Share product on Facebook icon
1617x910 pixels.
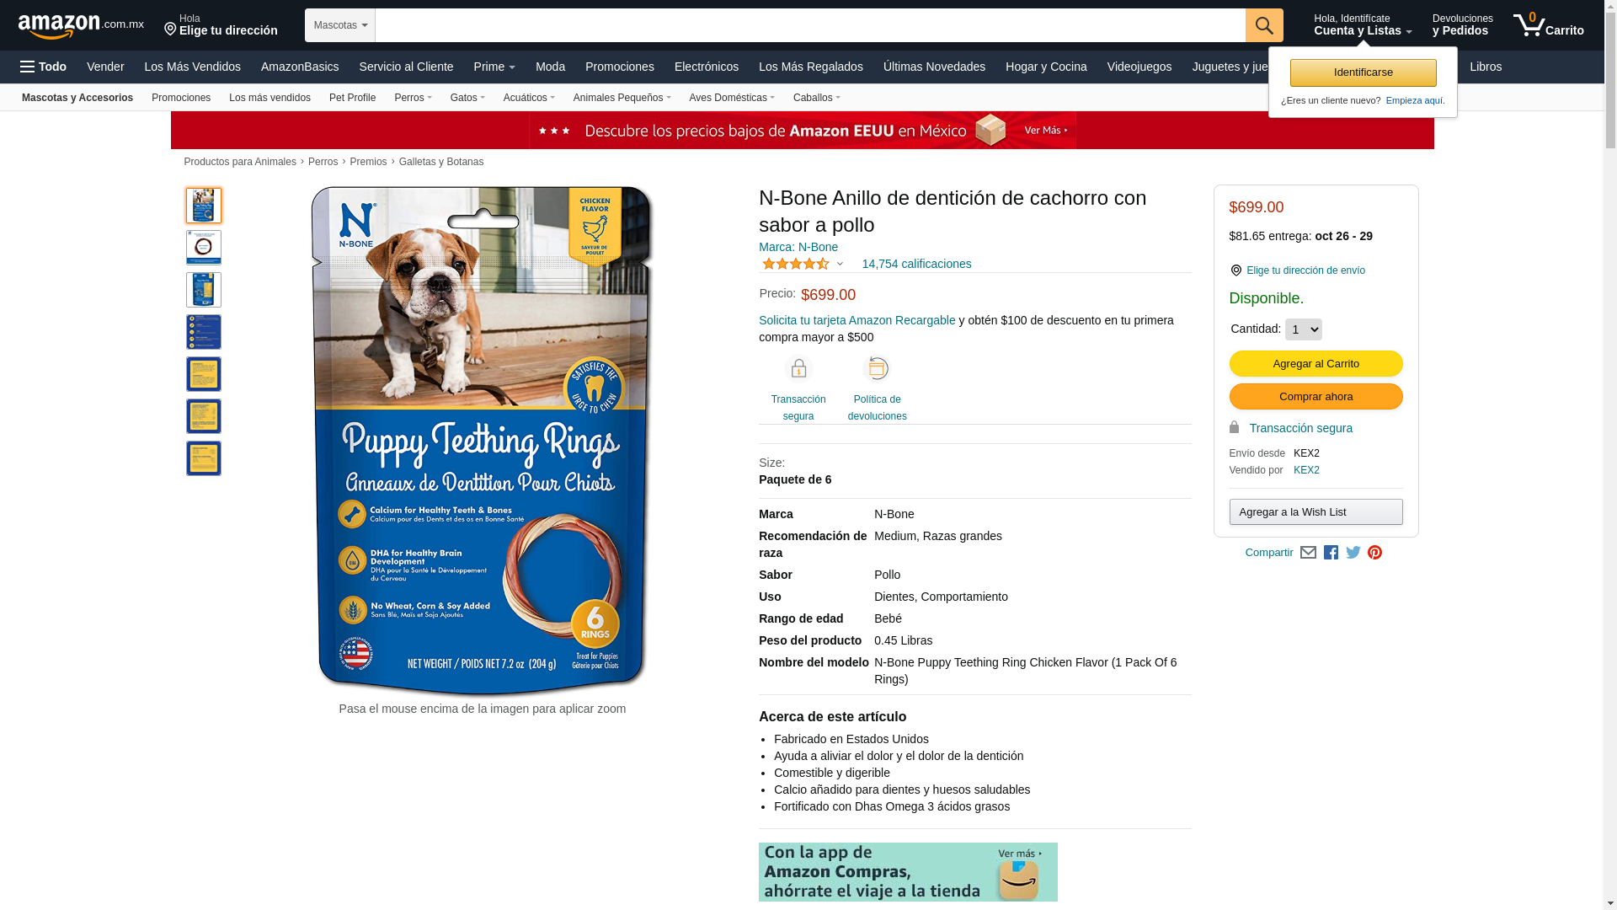1331,553
